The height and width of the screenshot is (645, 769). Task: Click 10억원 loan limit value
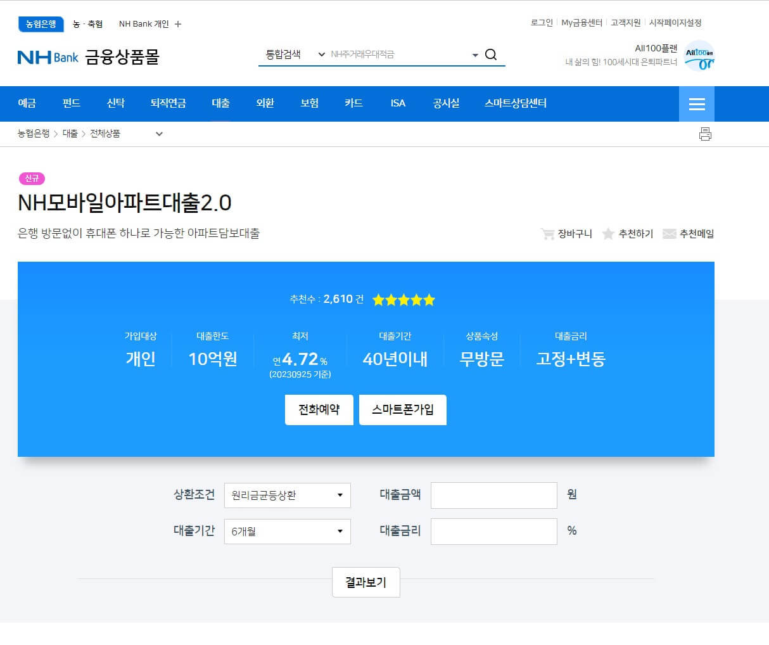213,359
